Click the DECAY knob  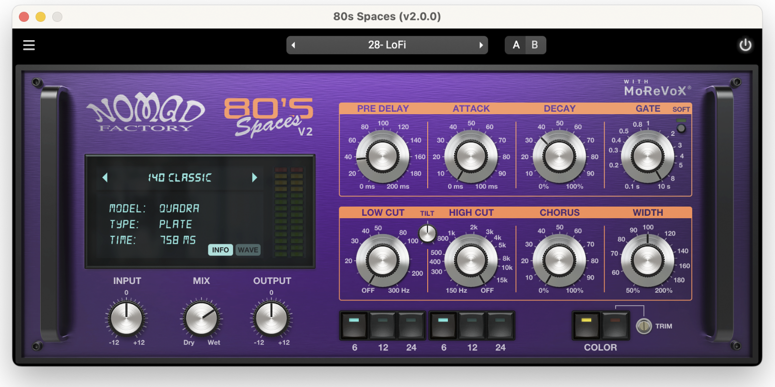point(559,157)
